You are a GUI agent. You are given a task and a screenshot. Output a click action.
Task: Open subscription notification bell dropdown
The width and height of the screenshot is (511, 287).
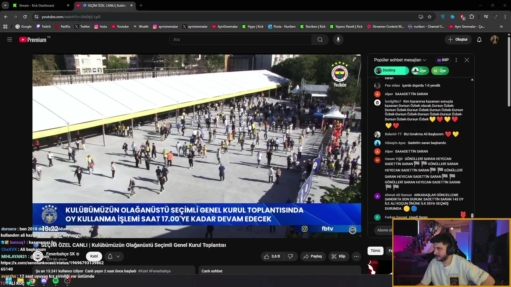click(113, 256)
